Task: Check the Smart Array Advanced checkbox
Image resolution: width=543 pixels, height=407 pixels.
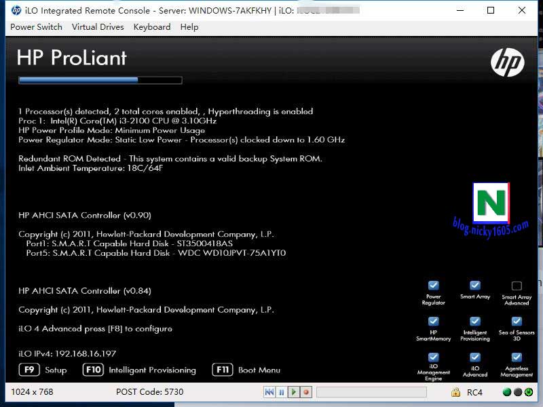Action: click(x=517, y=286)
